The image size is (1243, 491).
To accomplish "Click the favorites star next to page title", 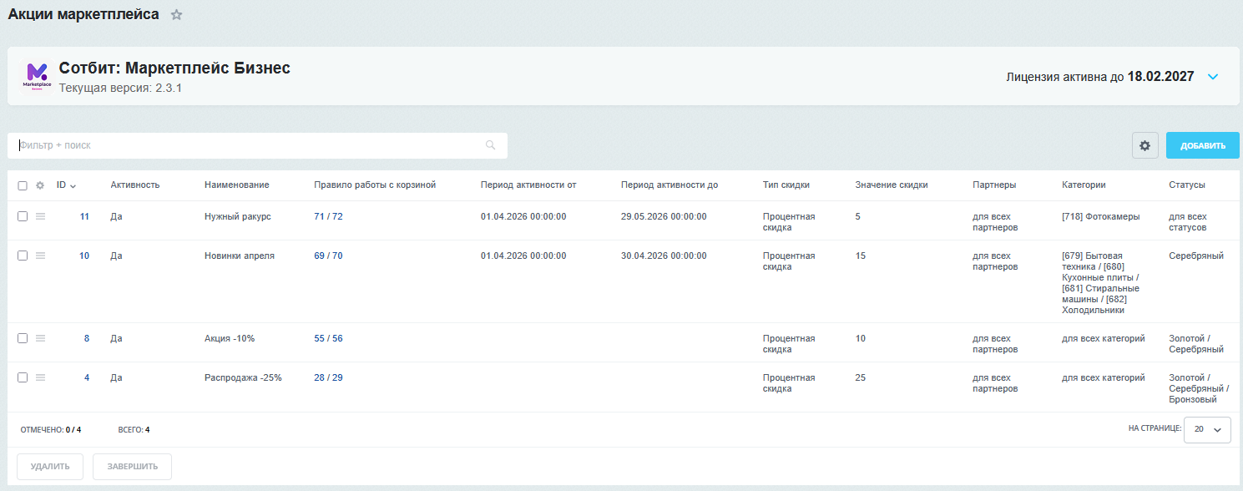I will 176,15.
